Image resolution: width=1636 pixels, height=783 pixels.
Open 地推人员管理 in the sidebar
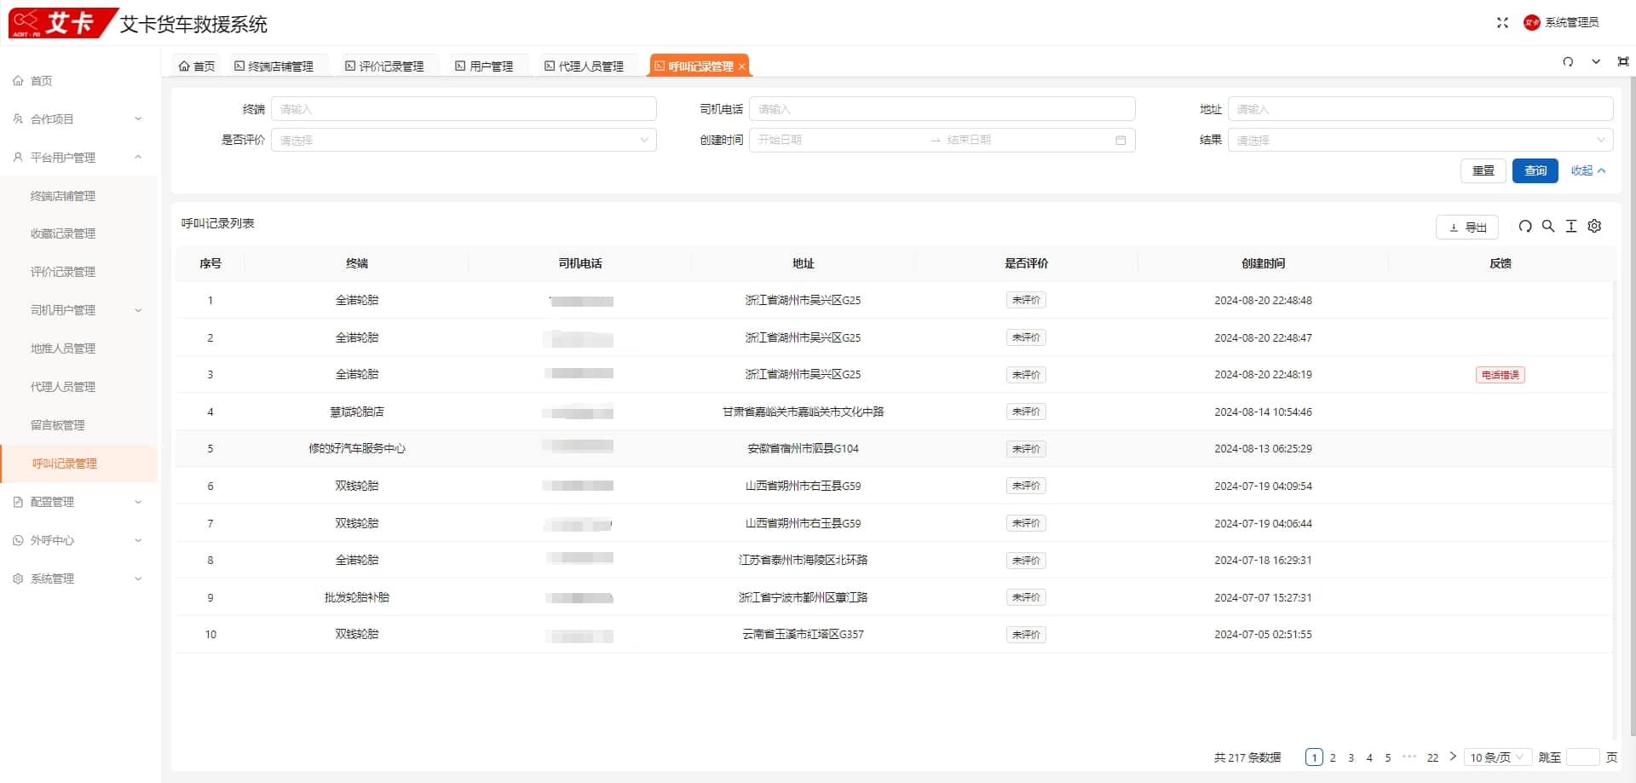[x=63, y=349]
